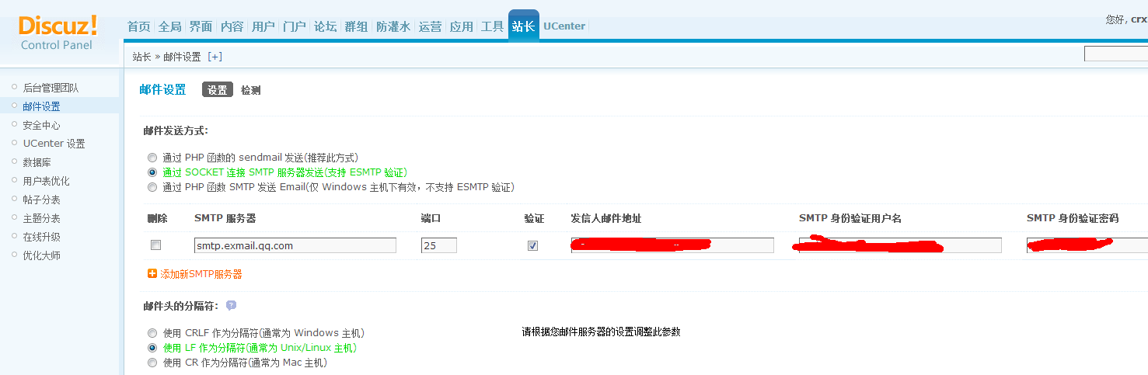Choose LF 作为分隔符 radio option
This screenshot has height=375, width=1148.
[x=152, y=348]
